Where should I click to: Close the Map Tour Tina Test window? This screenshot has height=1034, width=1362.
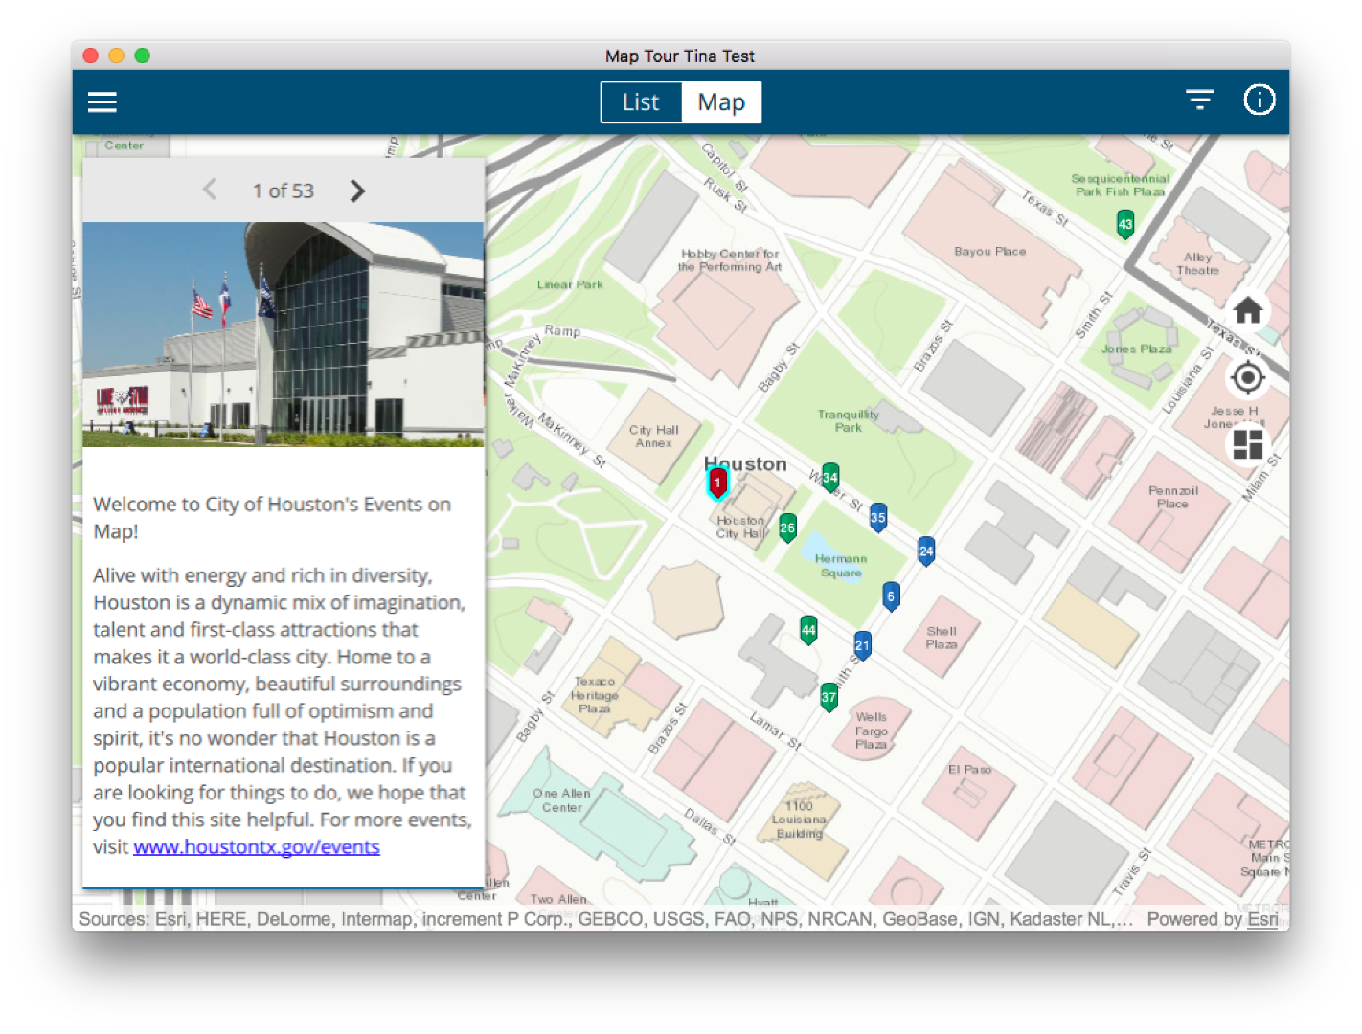coord(91,56)
